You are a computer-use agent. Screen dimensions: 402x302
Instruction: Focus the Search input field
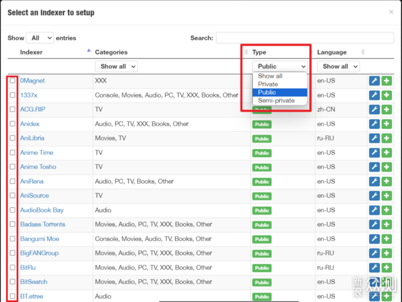305,38
